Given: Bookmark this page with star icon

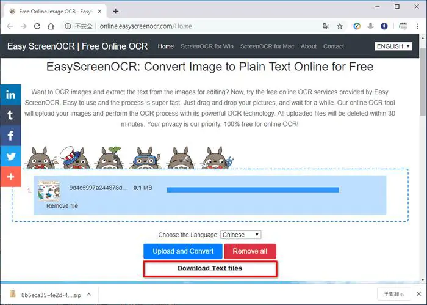Looking at the screenshot, I should [340, 26].
